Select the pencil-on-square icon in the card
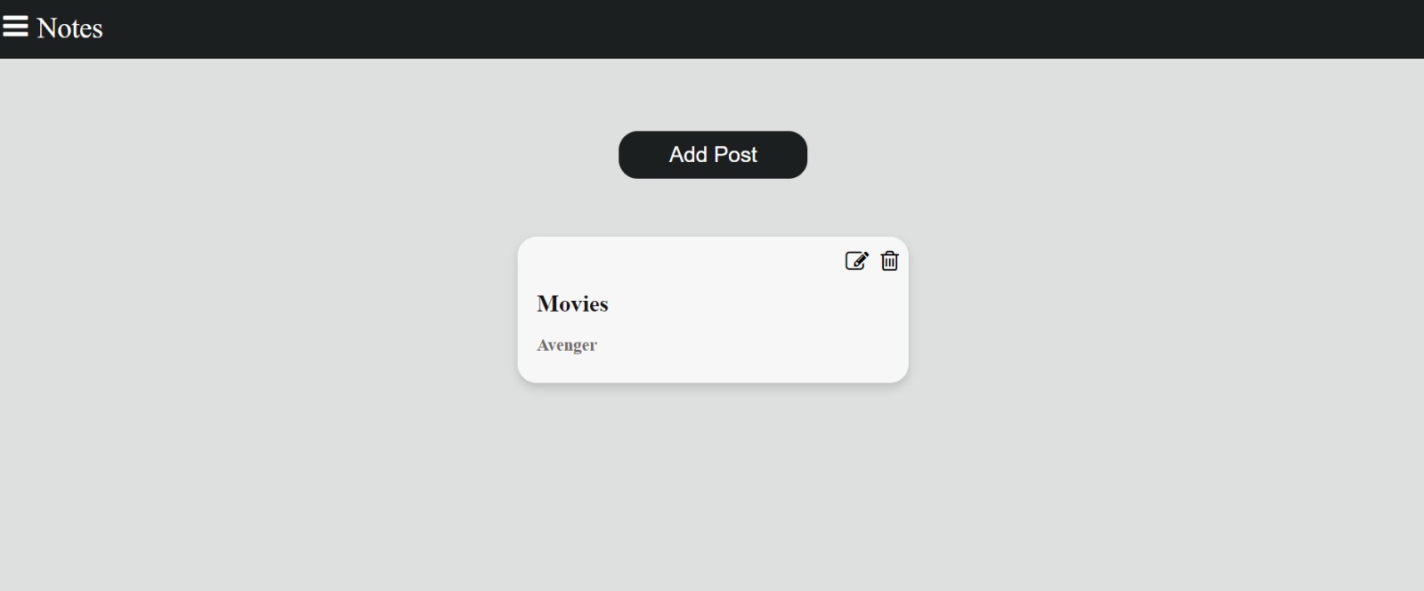The height and width of the screenshot is (591, 1424). 856,261
